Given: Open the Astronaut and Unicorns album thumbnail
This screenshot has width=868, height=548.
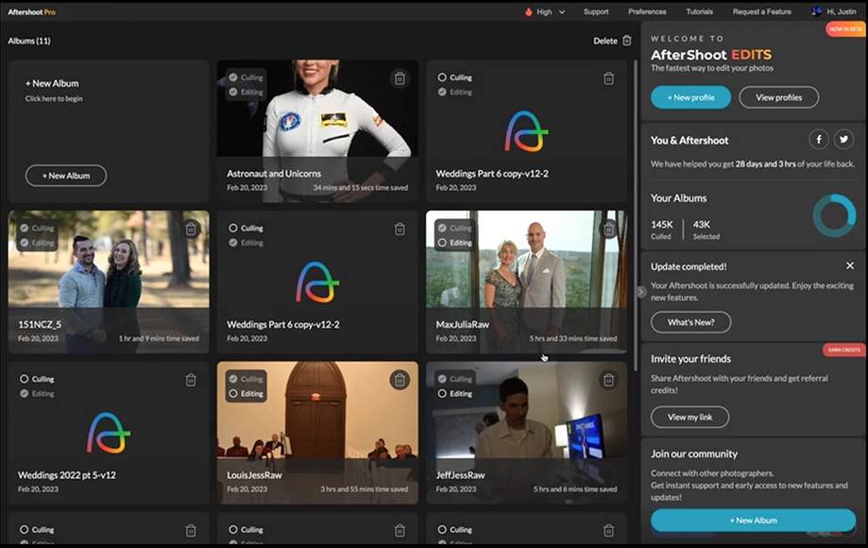Looking at the screenshot, I should (x=317, y=131).
